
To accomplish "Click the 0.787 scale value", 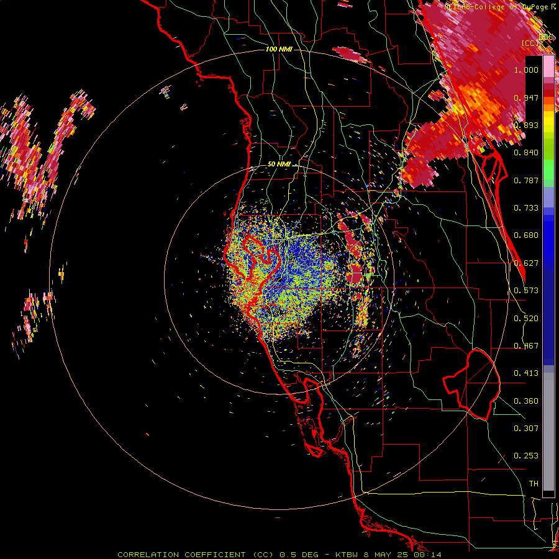I will tap(526, 180).
